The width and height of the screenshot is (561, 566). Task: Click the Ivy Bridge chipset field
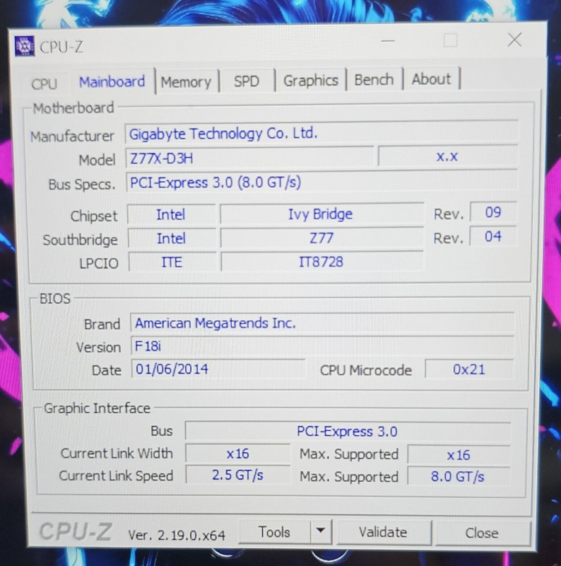tap(321, 214)
